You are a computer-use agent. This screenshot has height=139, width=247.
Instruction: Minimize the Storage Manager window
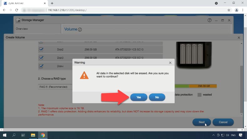click(x=216, y=20)
